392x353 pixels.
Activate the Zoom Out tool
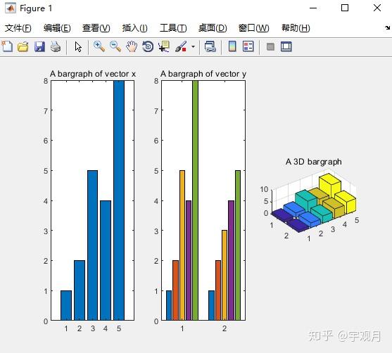pos(115,46)
